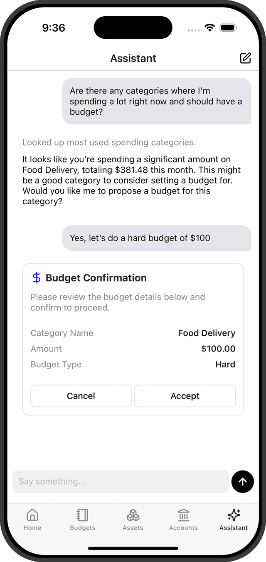
Task: Select the Home menu item
Action: point(32,519)
